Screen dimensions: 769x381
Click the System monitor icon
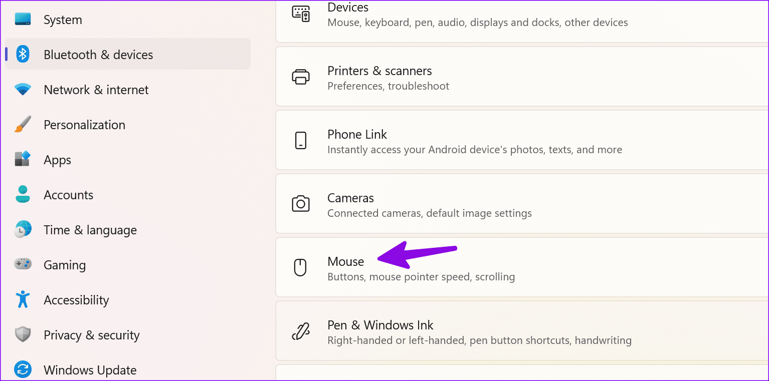[23, 20]
